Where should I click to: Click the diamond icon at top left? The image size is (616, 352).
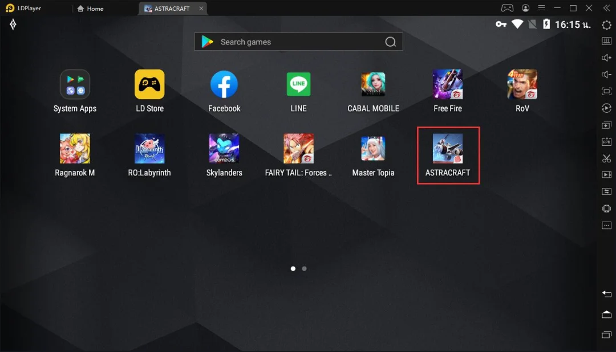[13, 24]
